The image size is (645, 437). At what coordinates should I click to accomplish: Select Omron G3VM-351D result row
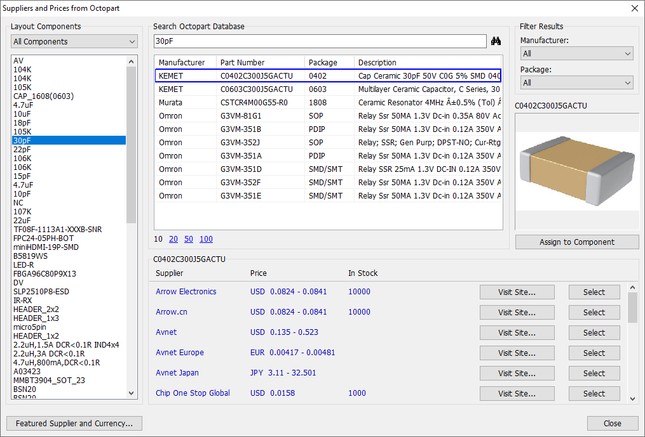329,169
